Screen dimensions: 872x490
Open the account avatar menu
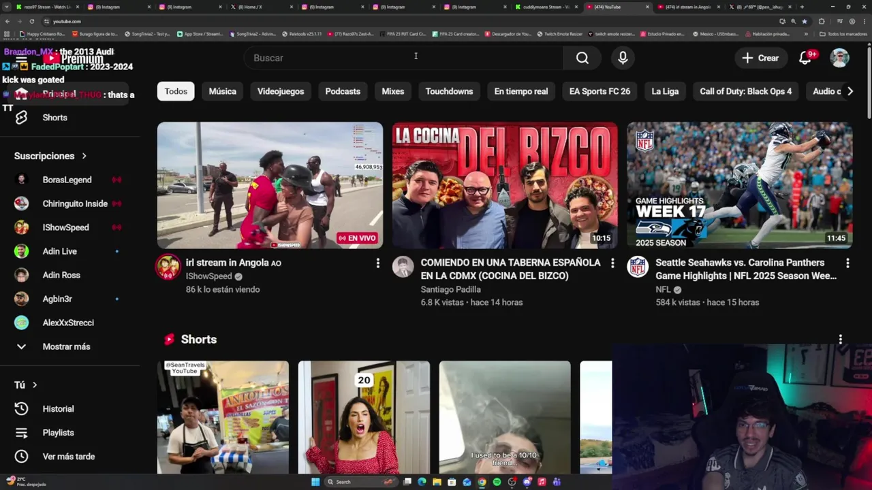839,58
